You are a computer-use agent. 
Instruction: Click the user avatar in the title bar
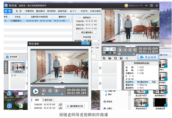pos(126,5)
